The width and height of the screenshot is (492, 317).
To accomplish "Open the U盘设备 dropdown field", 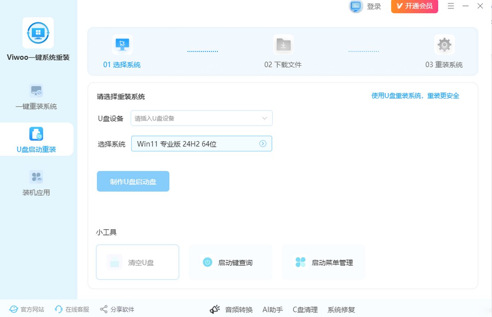I will pos(202,118).
